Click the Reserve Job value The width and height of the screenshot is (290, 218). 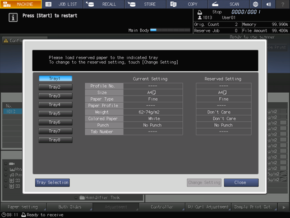tap(236, 31)
